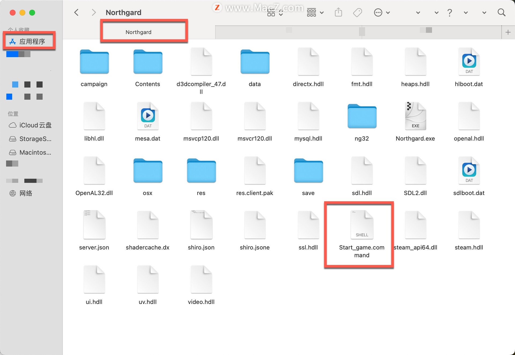Viewport: 515px width, 355px height.
Task: Select the sdl.hdll file icon
Action: point(362,171)
